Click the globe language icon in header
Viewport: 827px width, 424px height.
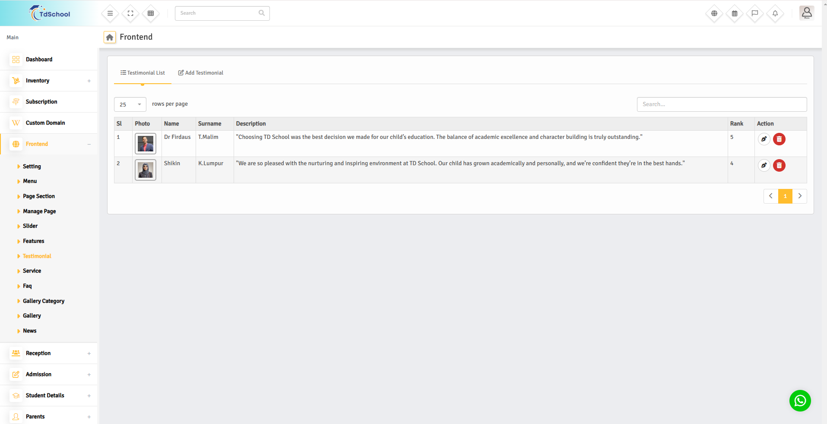point(714,13)
